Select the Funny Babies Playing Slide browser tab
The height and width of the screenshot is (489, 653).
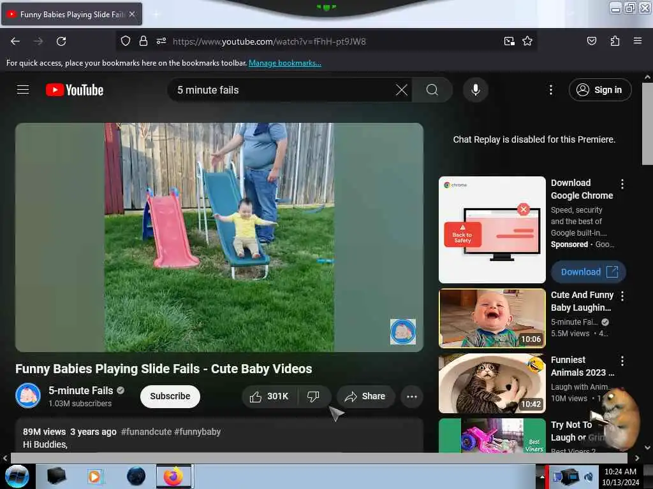coord(71,14)
